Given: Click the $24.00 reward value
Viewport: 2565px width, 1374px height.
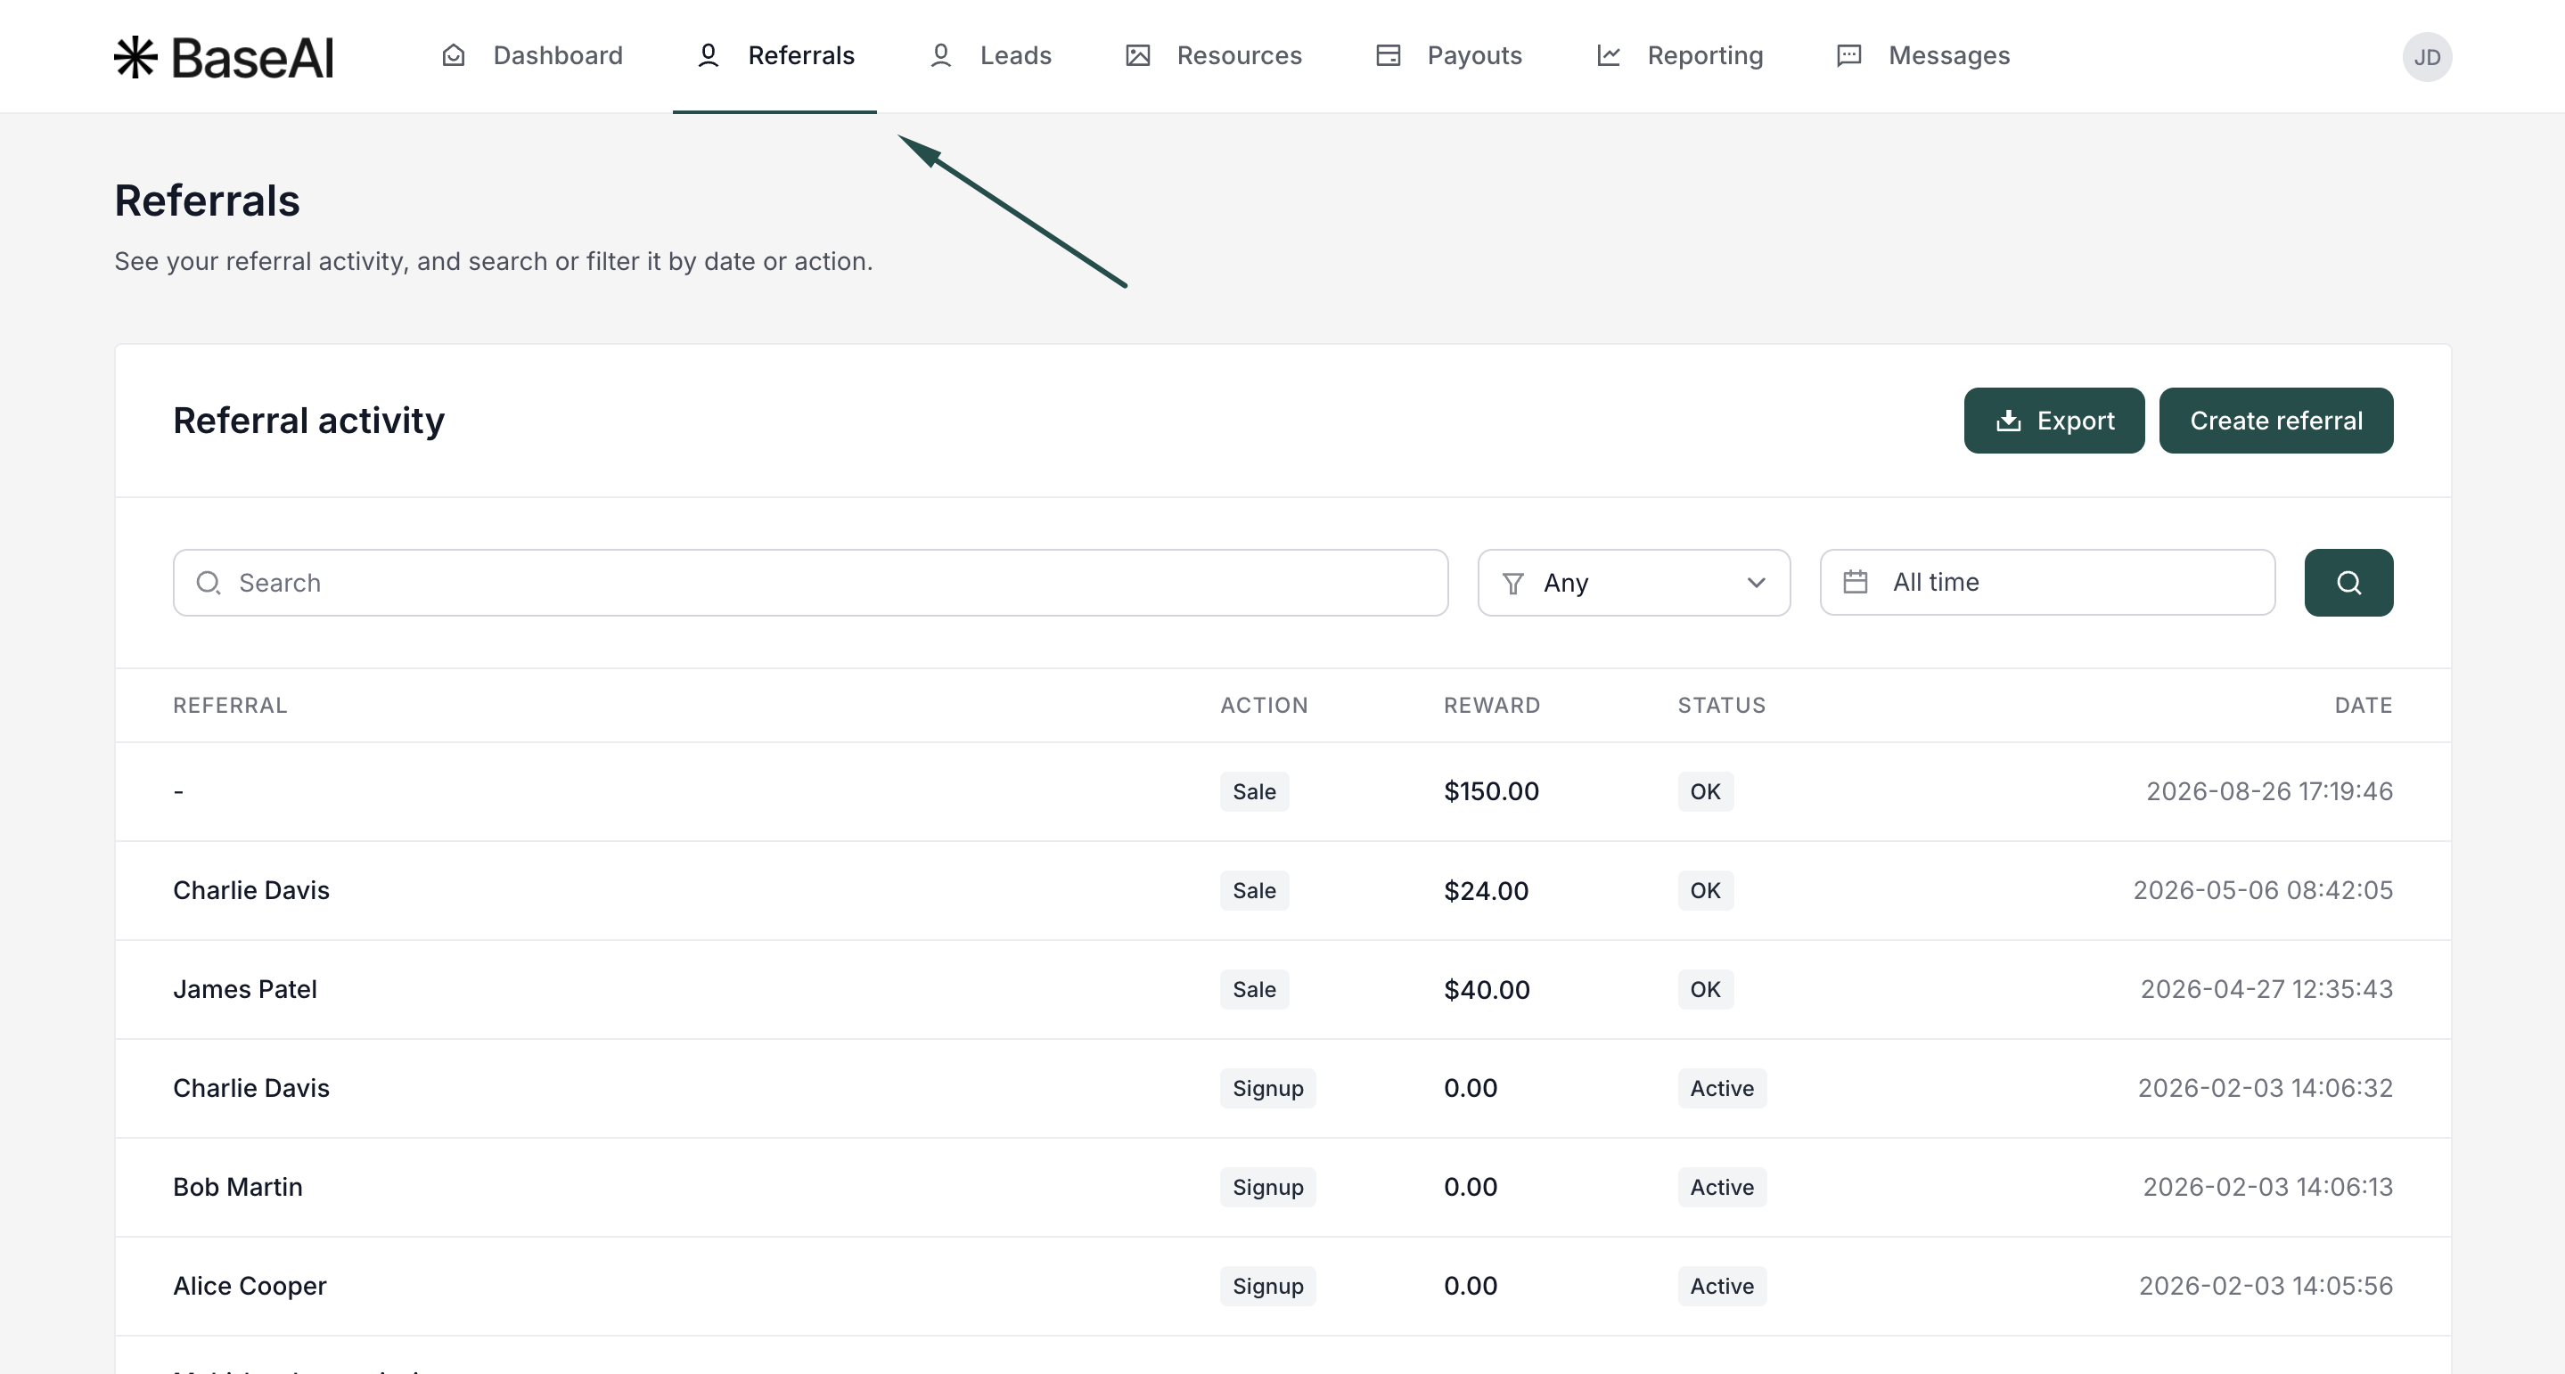Looking at the screenshot, I should (1486, 890).
